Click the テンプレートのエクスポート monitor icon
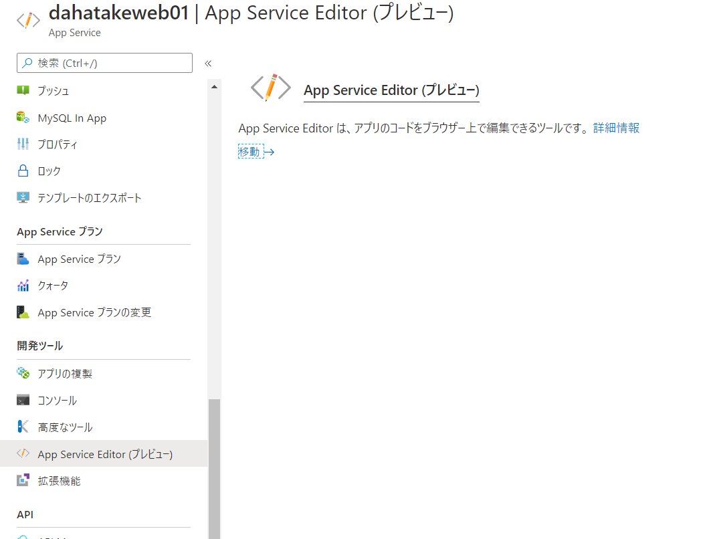The image size is (715, 539). pyautogui.click(x=23, y=197)
